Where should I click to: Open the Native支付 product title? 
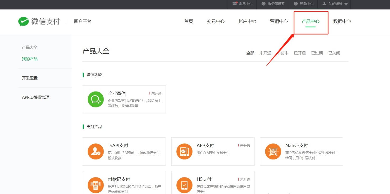point(297,146)
